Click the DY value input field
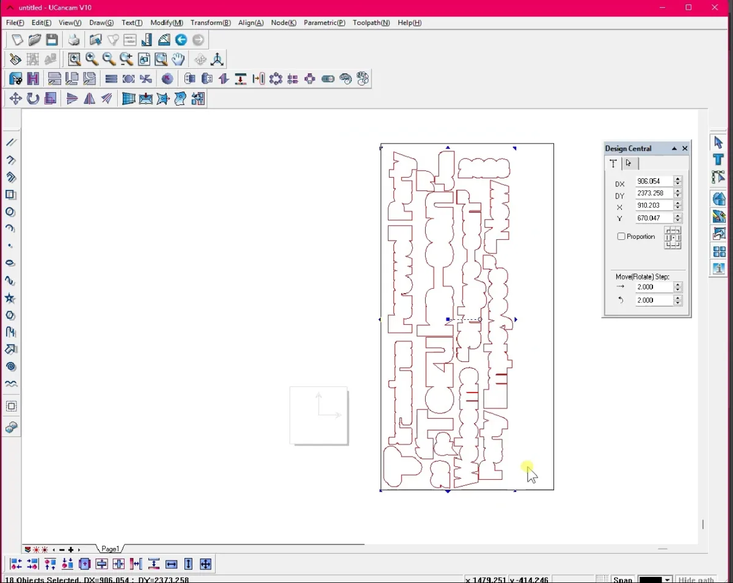Screen dimensions: 733x583 (x=653, y=194)
